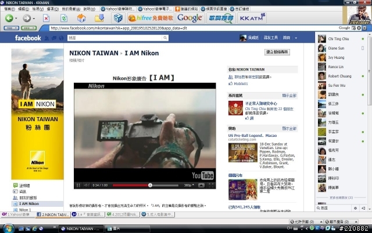Toggle the video expand size button
The image size is (372, 233).
[x=201, y=185]
